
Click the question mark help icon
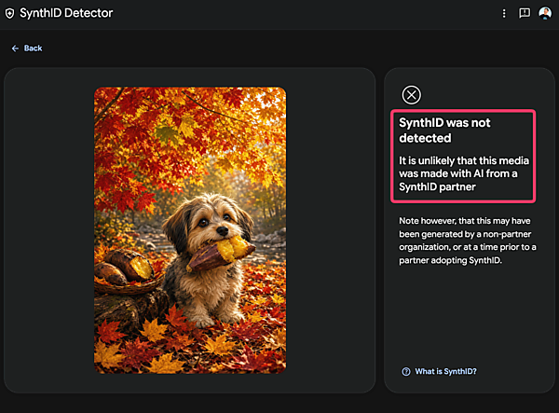tap(406, 372)
